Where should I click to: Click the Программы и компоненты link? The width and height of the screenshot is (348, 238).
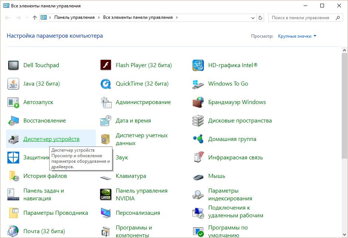134,231
